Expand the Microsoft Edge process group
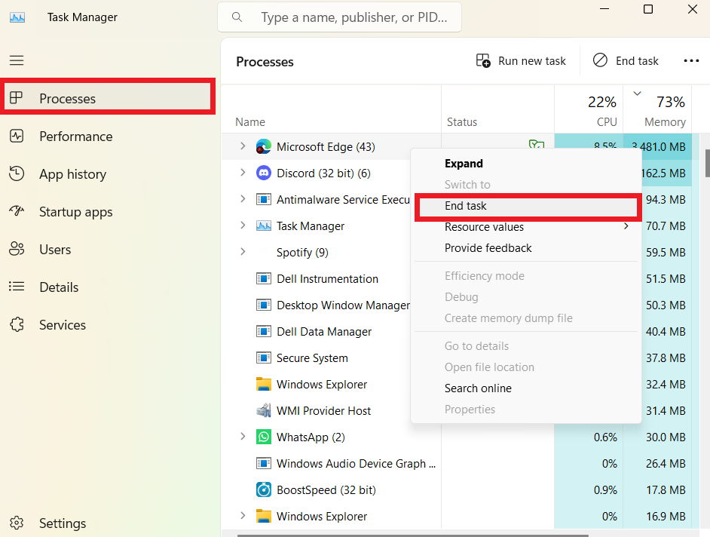The height and width of the screenshot is (537, 710). pos(243,146)
